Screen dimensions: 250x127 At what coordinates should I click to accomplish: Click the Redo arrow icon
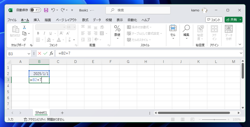click(63, 10)
